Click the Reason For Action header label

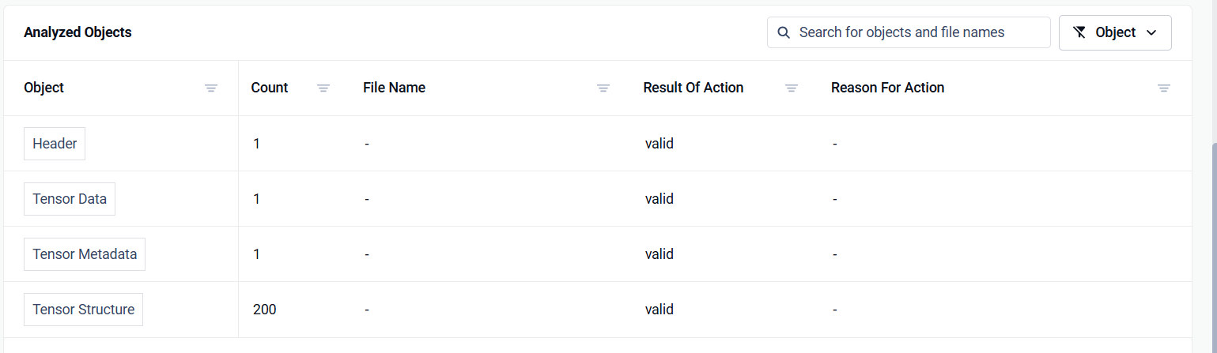coord(887,88)
